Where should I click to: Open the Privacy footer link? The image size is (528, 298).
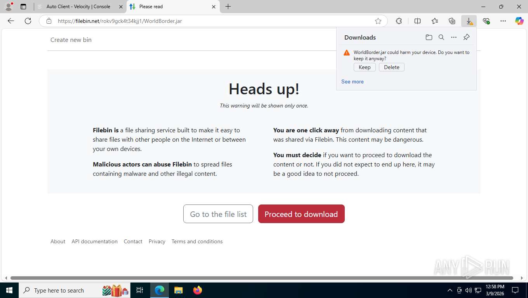click(x=157, y=241)
